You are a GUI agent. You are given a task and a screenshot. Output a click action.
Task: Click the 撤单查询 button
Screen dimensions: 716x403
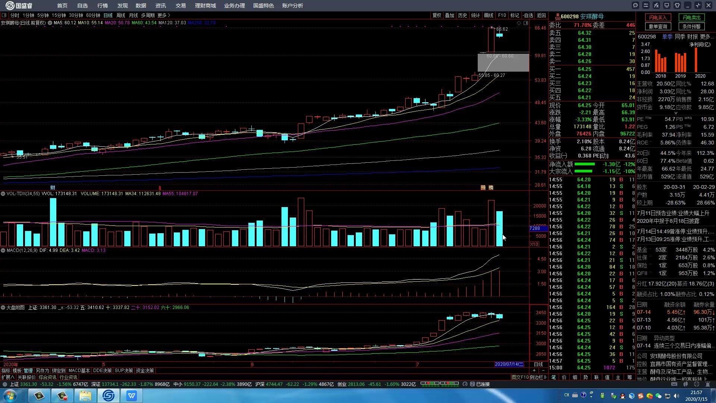click(658, 26)
